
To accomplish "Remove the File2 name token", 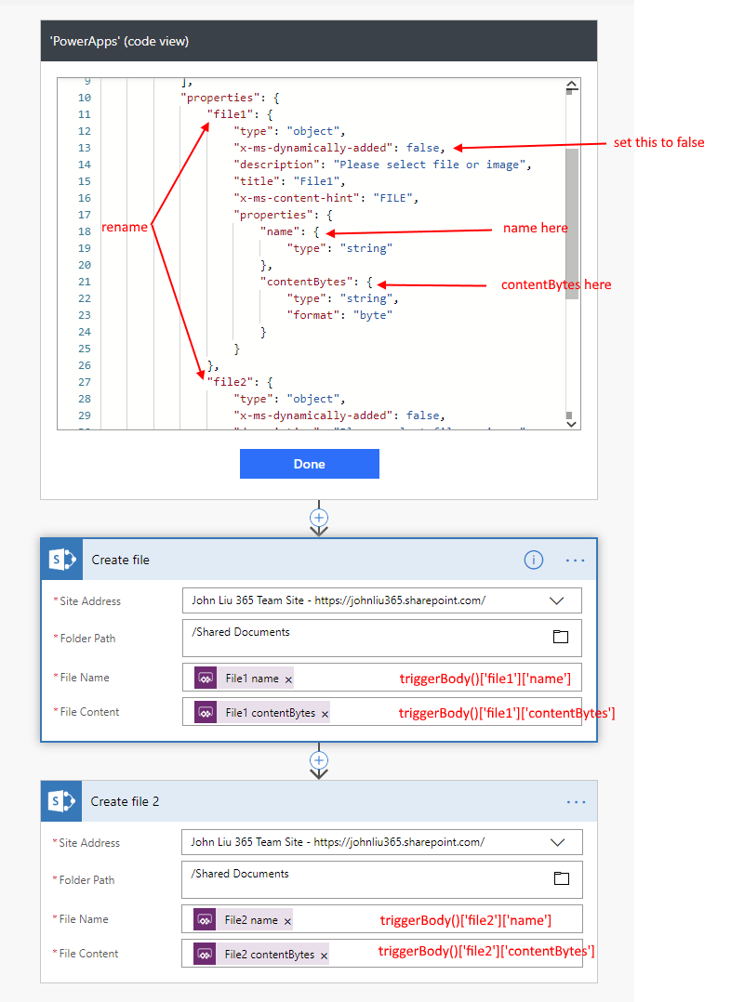I will click(287, 921).
